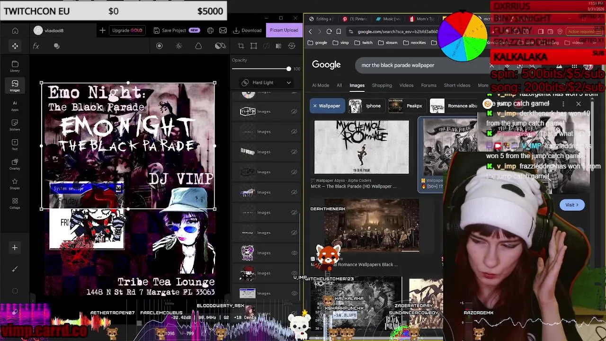Open the Stickers panel
Viewport: 606px width, 341px height.
click(15, 125)
